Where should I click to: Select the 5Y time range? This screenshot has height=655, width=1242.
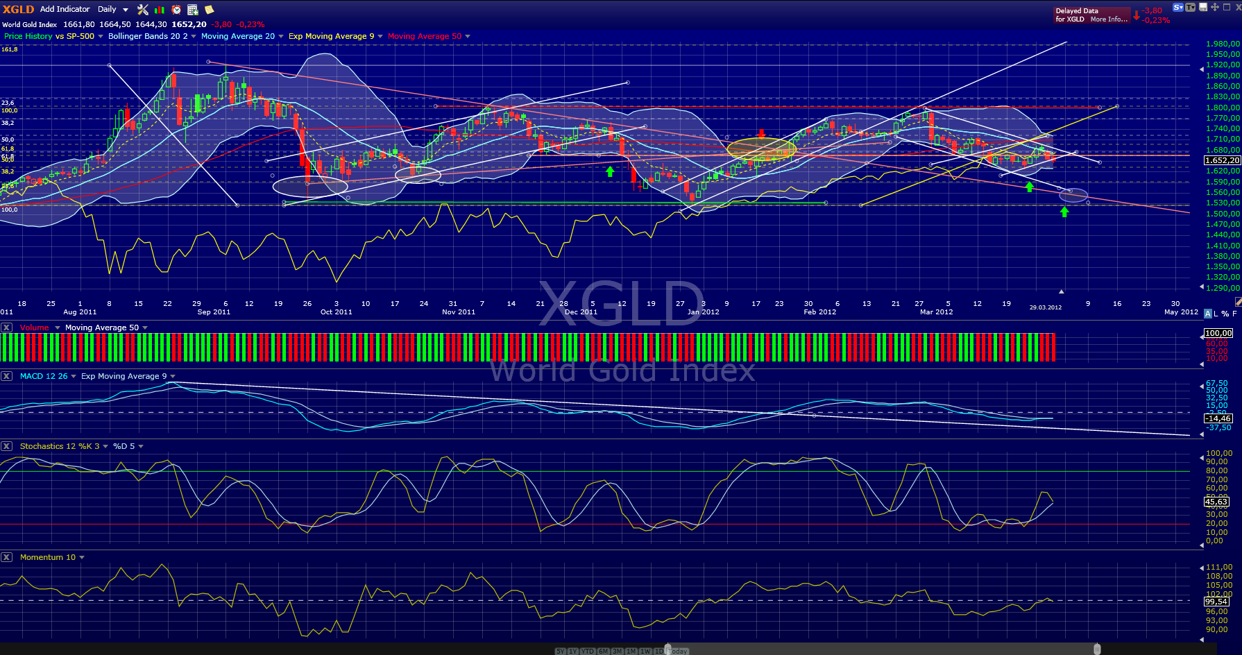point(561,651)
